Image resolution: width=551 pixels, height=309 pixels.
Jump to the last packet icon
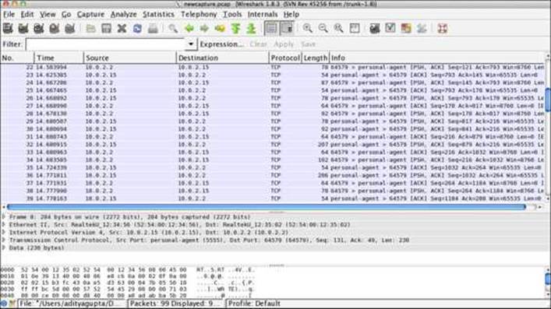251,29
